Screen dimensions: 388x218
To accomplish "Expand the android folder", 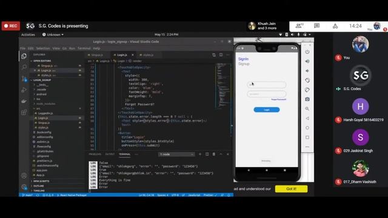I will coord(42,94).
